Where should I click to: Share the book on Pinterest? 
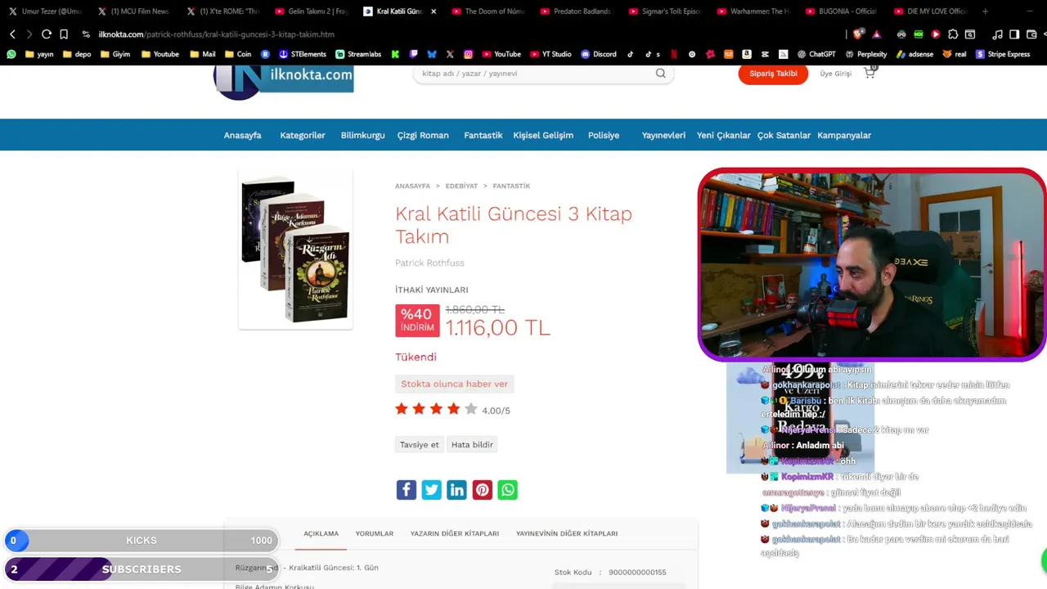click(x=483, y=490)
